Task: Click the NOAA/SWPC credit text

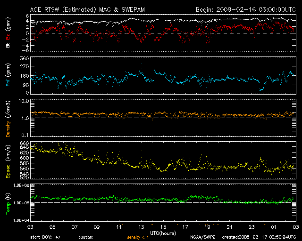Action: (x=203, y=237)
